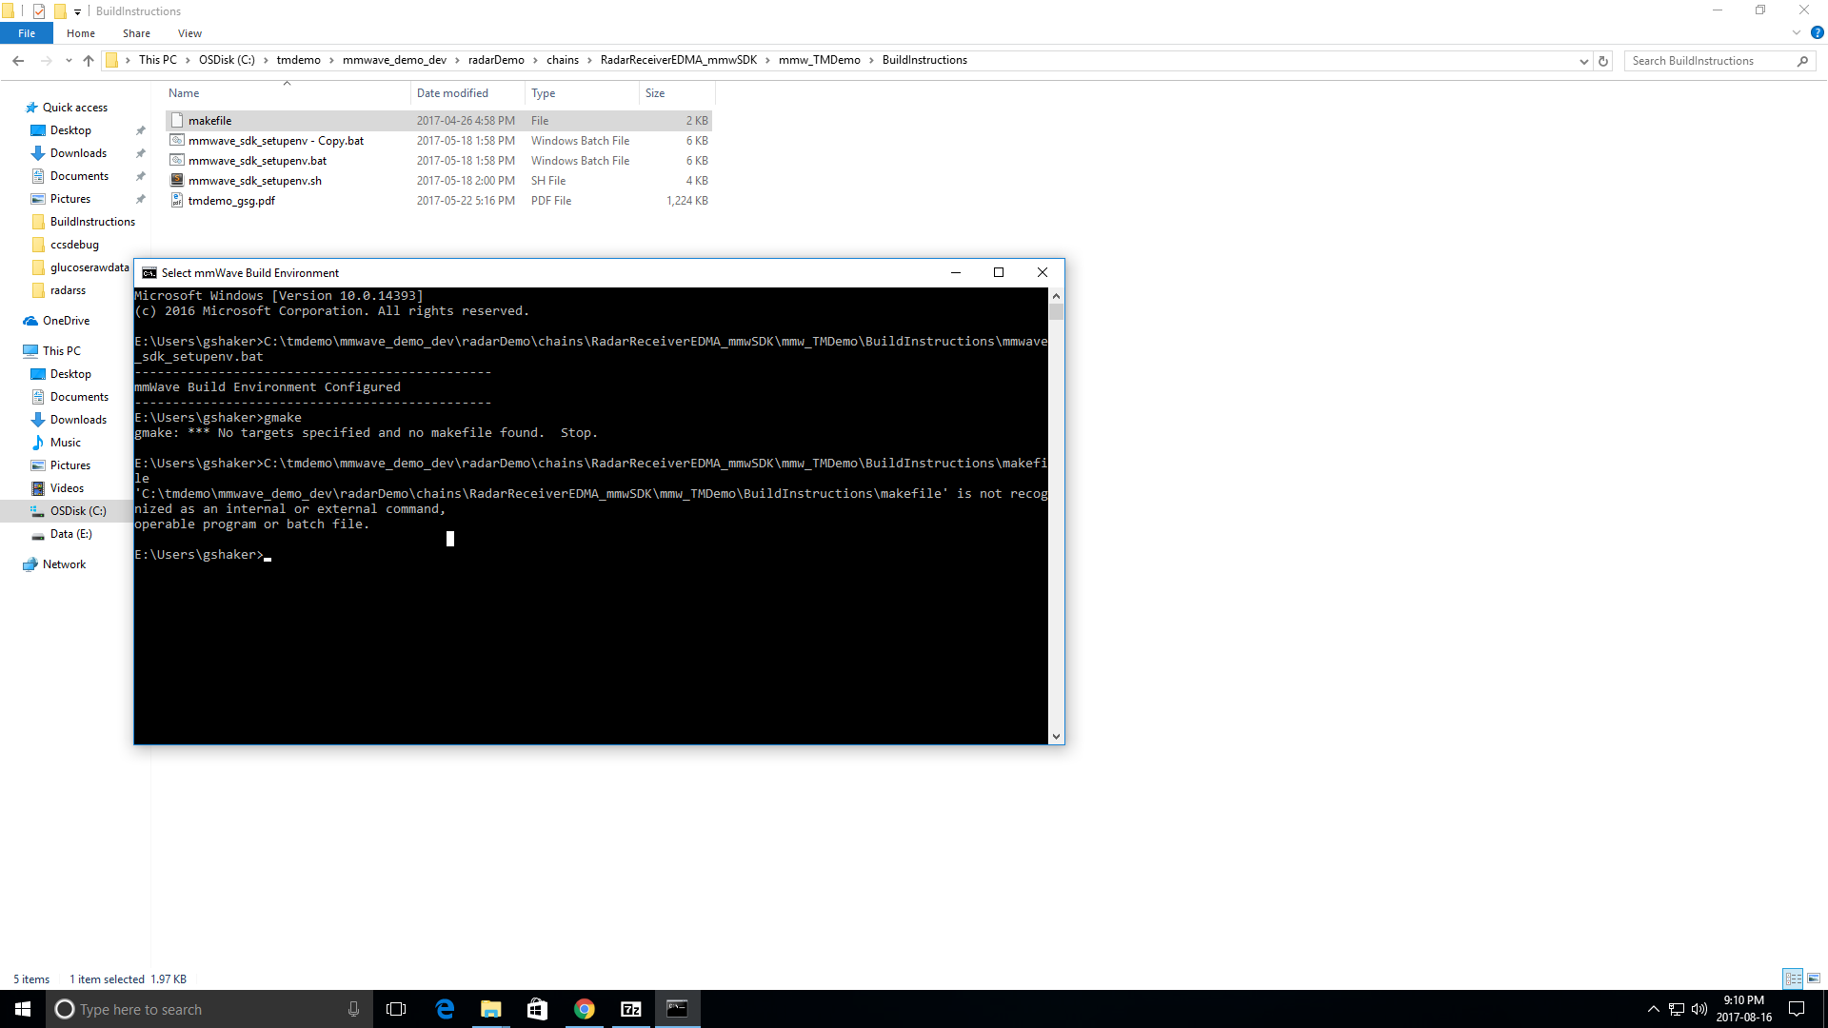Select 'radarDemo' in address breadcrumb
Viewport: 1828px width, 1028px height.
[x=496, y=60]
